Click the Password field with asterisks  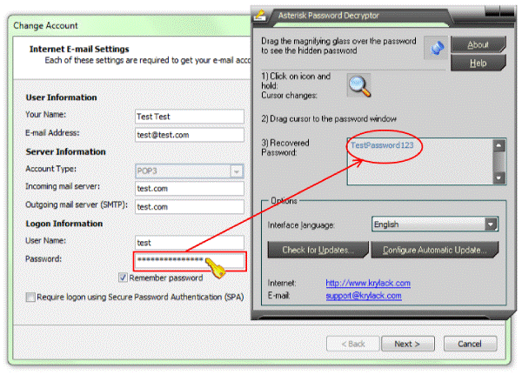pos(190,261)
